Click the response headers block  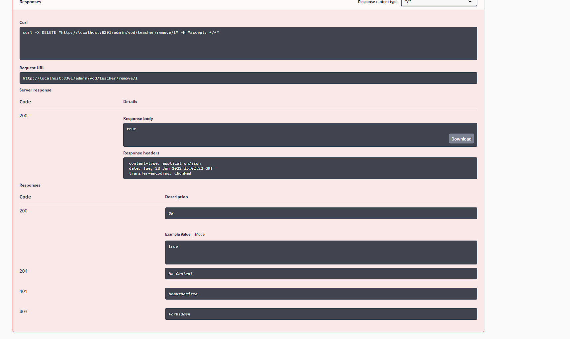point(300,168)
